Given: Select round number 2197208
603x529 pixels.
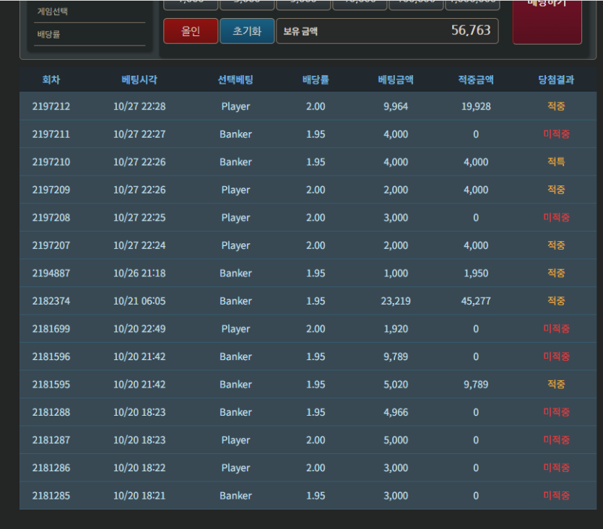Looking at the screenshot, I should click(x=51, y=218).
